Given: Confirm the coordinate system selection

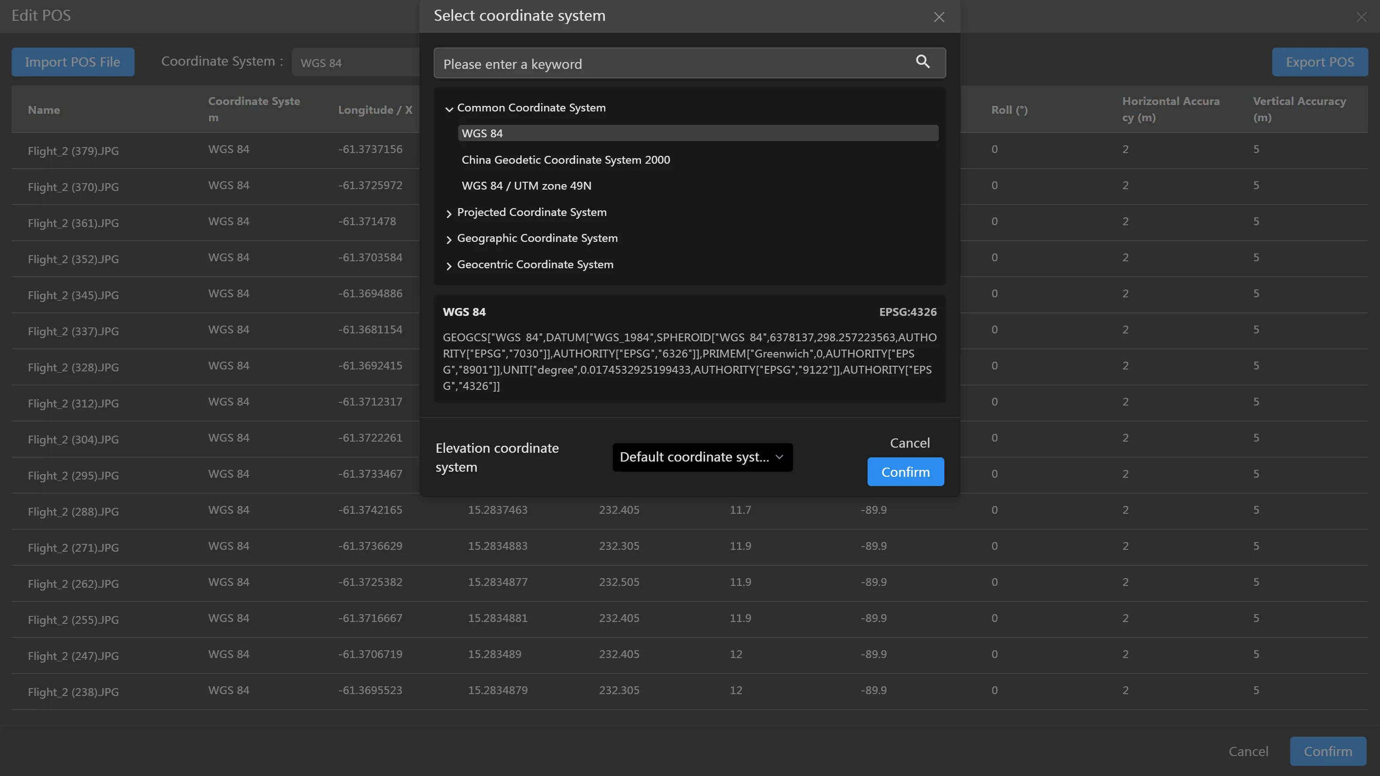Looking at the screenshot, I should pos(906,472).
